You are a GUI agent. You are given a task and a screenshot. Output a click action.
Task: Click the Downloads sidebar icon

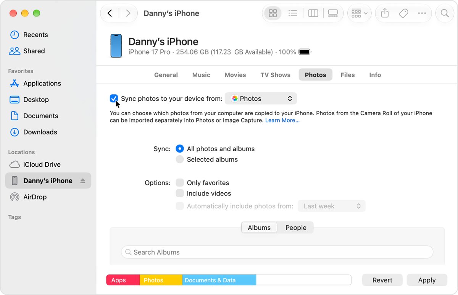coord(15,132)
